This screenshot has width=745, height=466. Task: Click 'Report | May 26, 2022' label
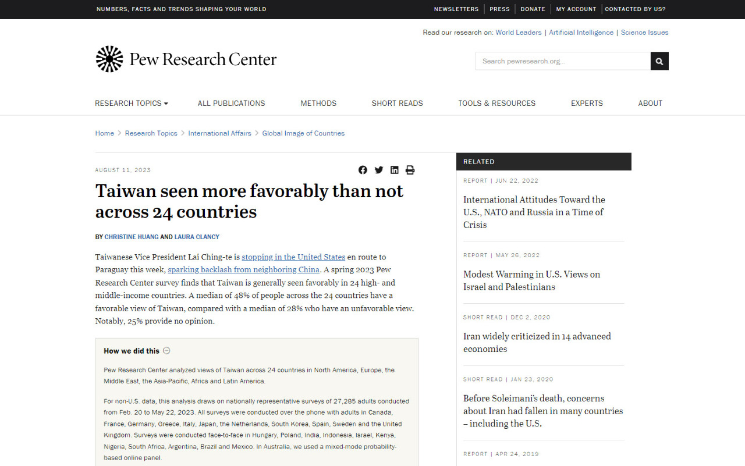pyautogui.click(x=502, y=255)
